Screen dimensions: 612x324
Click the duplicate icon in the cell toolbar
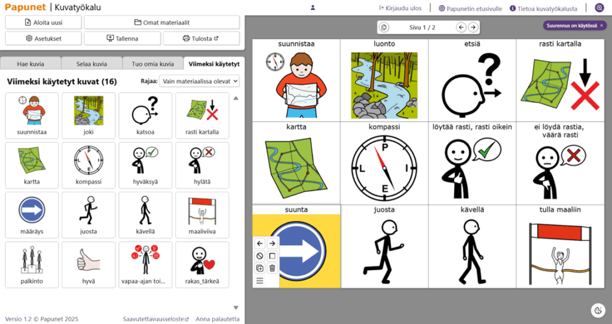(x=259, y=268)
